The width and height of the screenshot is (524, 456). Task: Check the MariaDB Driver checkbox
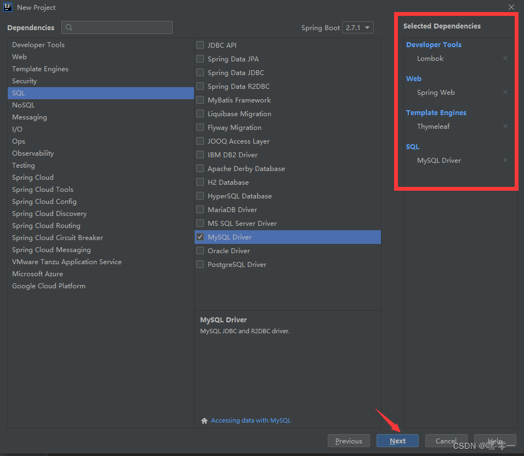200,209
